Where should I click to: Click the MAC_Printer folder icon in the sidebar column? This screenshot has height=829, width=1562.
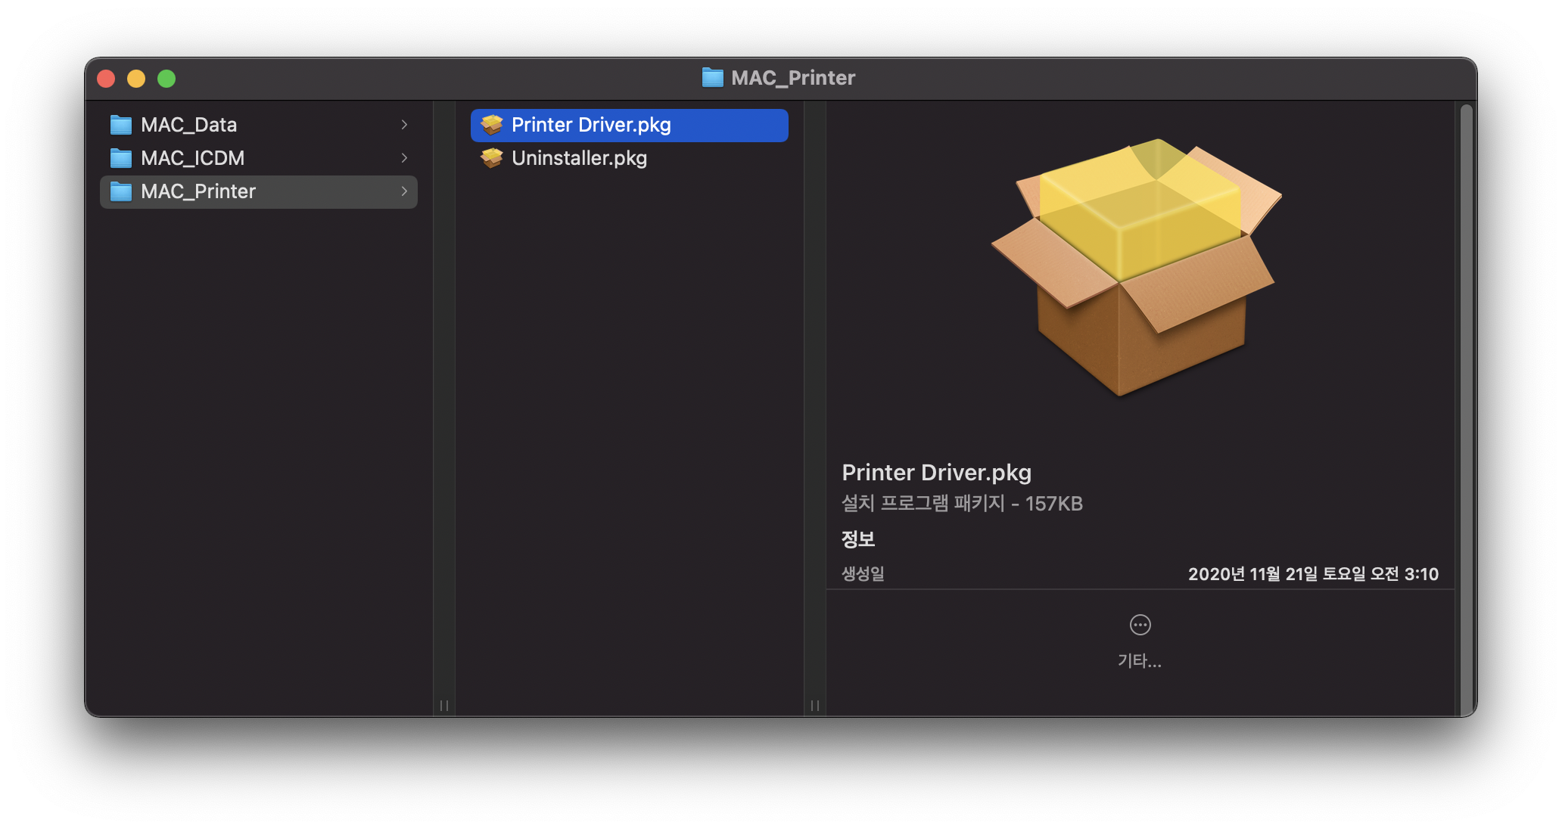tap(121, 191)
